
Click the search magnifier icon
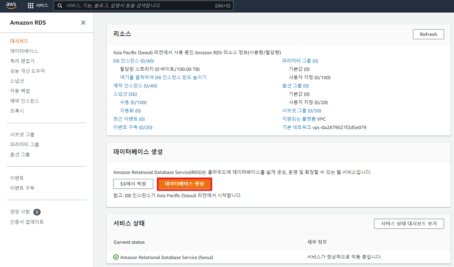pyautogui.click(x=60, y=6)
